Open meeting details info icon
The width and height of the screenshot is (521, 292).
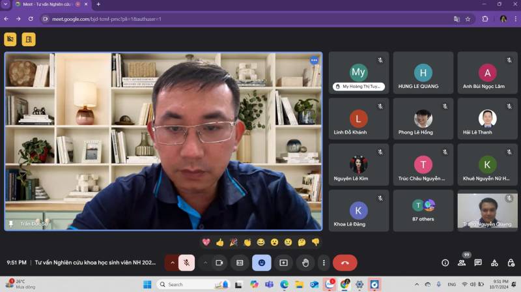coord(445,263)
